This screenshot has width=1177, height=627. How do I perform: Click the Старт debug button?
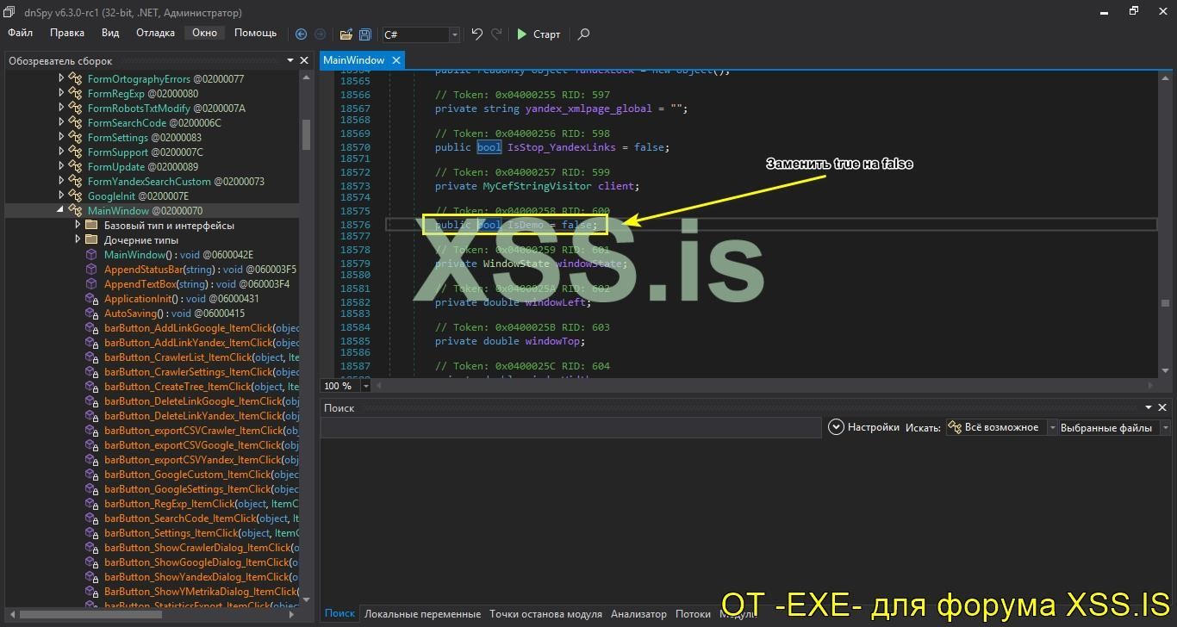coord(539,34)
